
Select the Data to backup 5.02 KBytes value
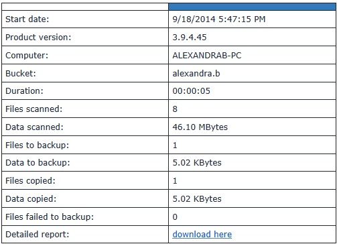197,163
